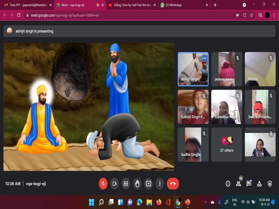Open meeting details info icon
This screenshot has width=279, height=209.
[x=228, y=184]
